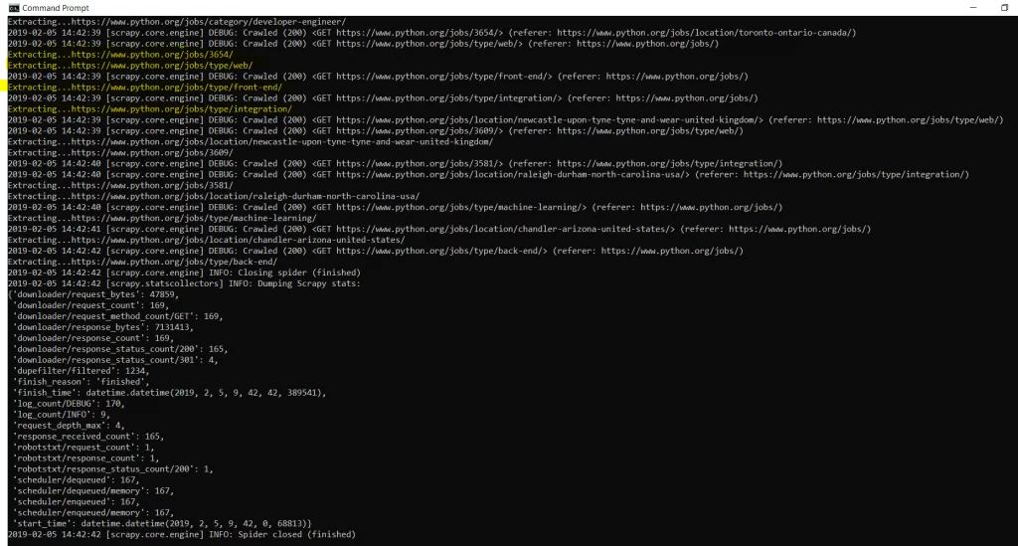The height and width of the screenshot is (546, 1018).
Task: Click the 'Command Prompt' window title text
Action: pos(56,8)
